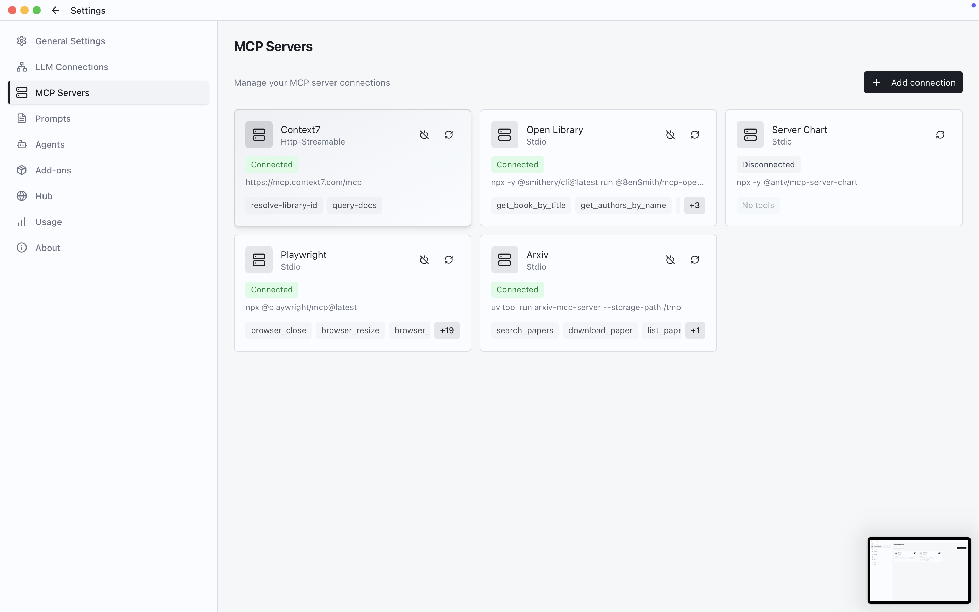
Task: Open the screenshot preview thumbnail
Action: click(x=919, y=570)
